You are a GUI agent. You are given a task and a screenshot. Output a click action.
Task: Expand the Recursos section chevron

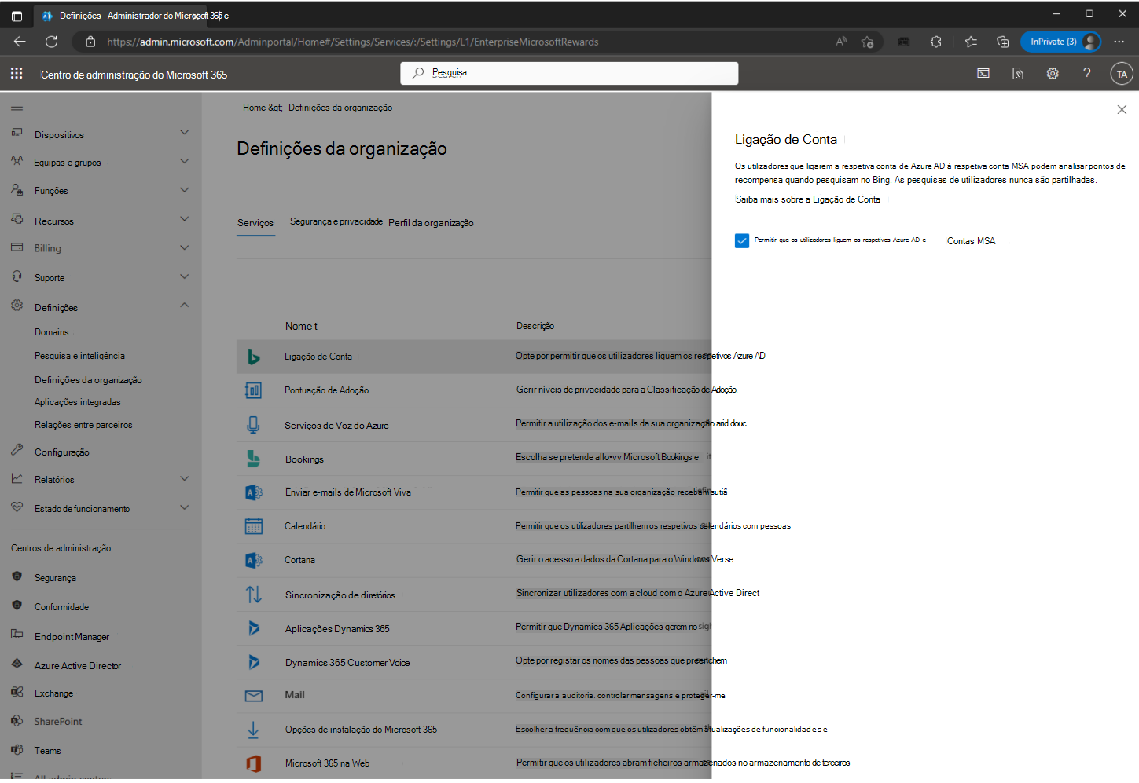point(184,219)
